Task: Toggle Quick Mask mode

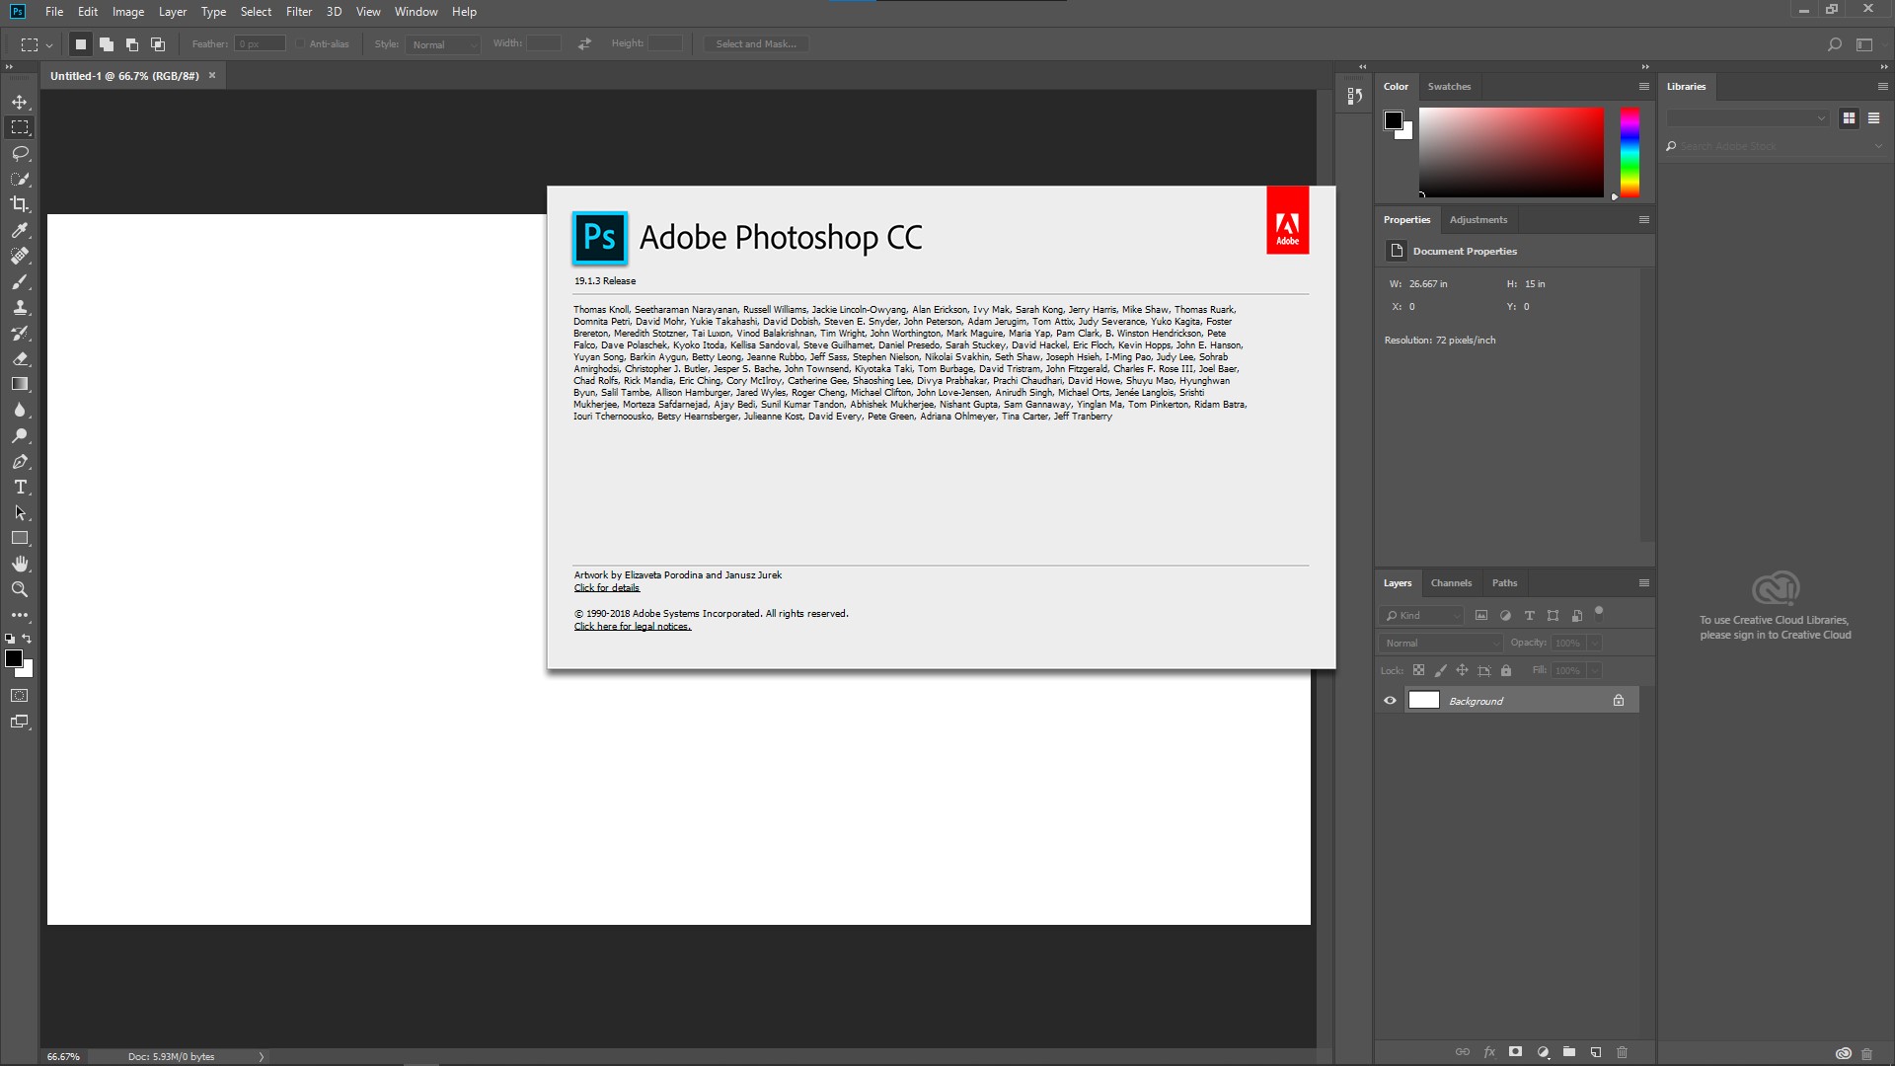Action: [x=20, y=696]
